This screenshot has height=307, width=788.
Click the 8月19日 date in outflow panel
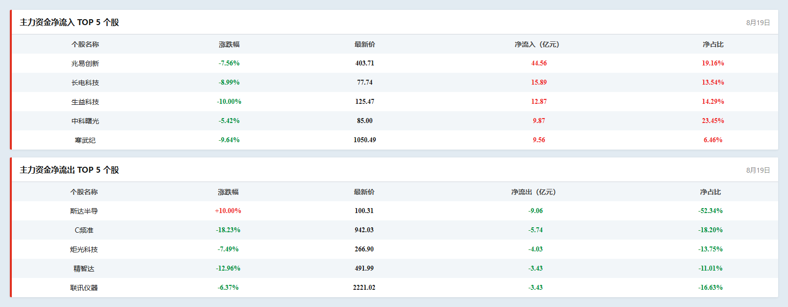click(x=758, y=170)
